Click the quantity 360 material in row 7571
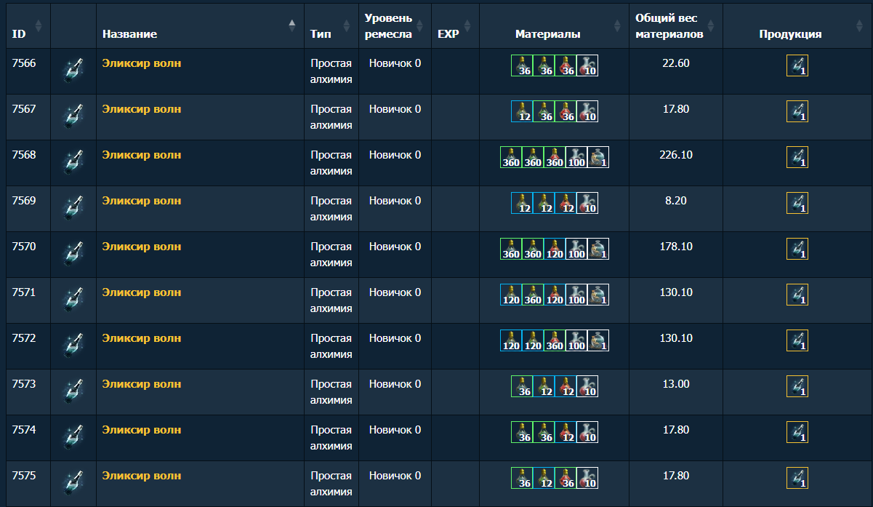Image resolution: width=873 pixels, height=507 pixels. pos(533,295)
